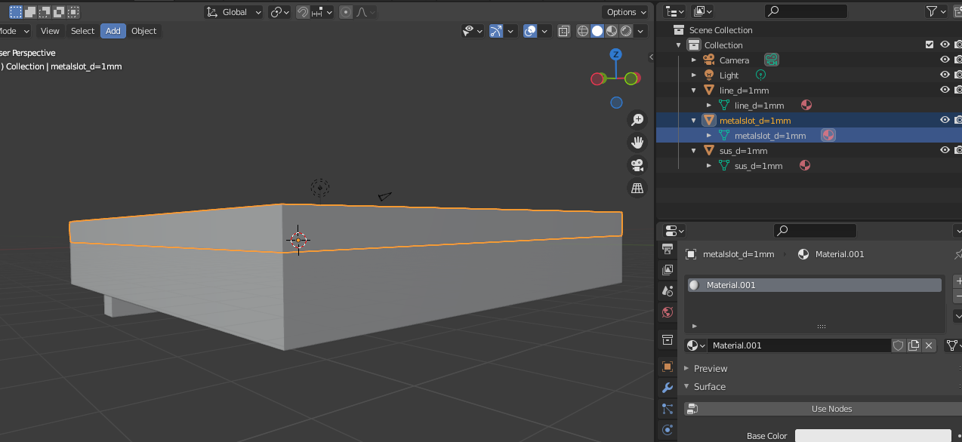The width and height of the screenshot is (962, 442).
Task: Open the Physics properties tab icon
Action: (x=667, y=430)
